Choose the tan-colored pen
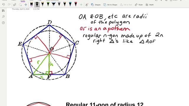 coord(65,4)
